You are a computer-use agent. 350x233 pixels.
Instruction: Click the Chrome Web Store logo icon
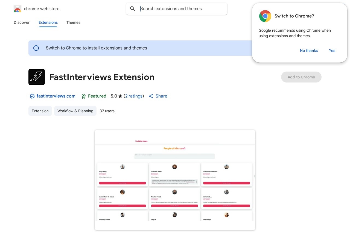17,9
